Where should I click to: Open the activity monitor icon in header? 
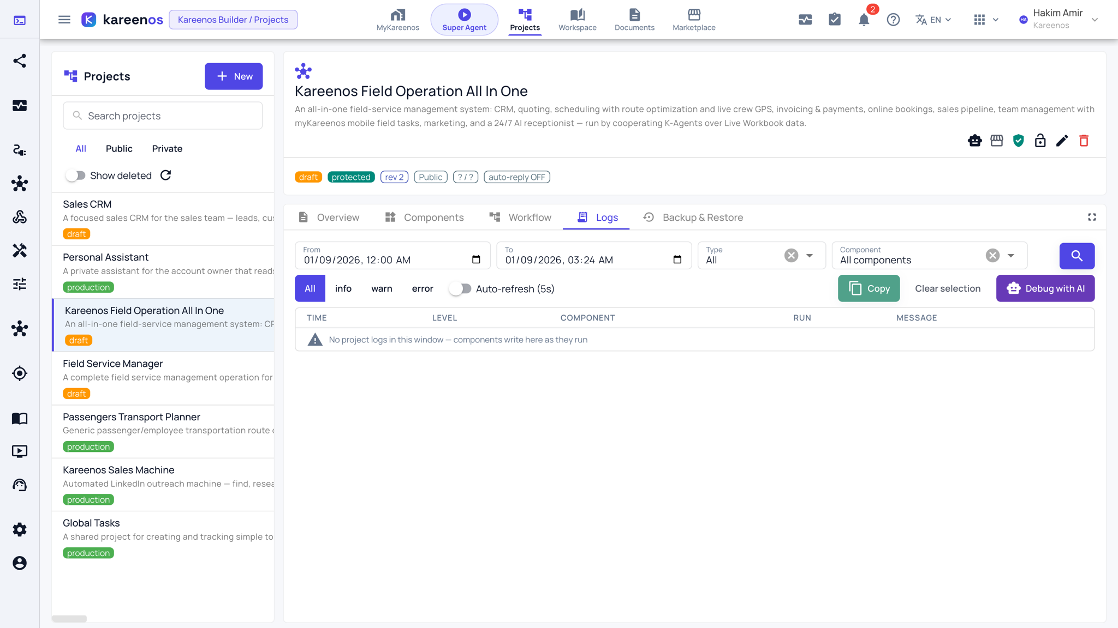click(x=805, y=20)
